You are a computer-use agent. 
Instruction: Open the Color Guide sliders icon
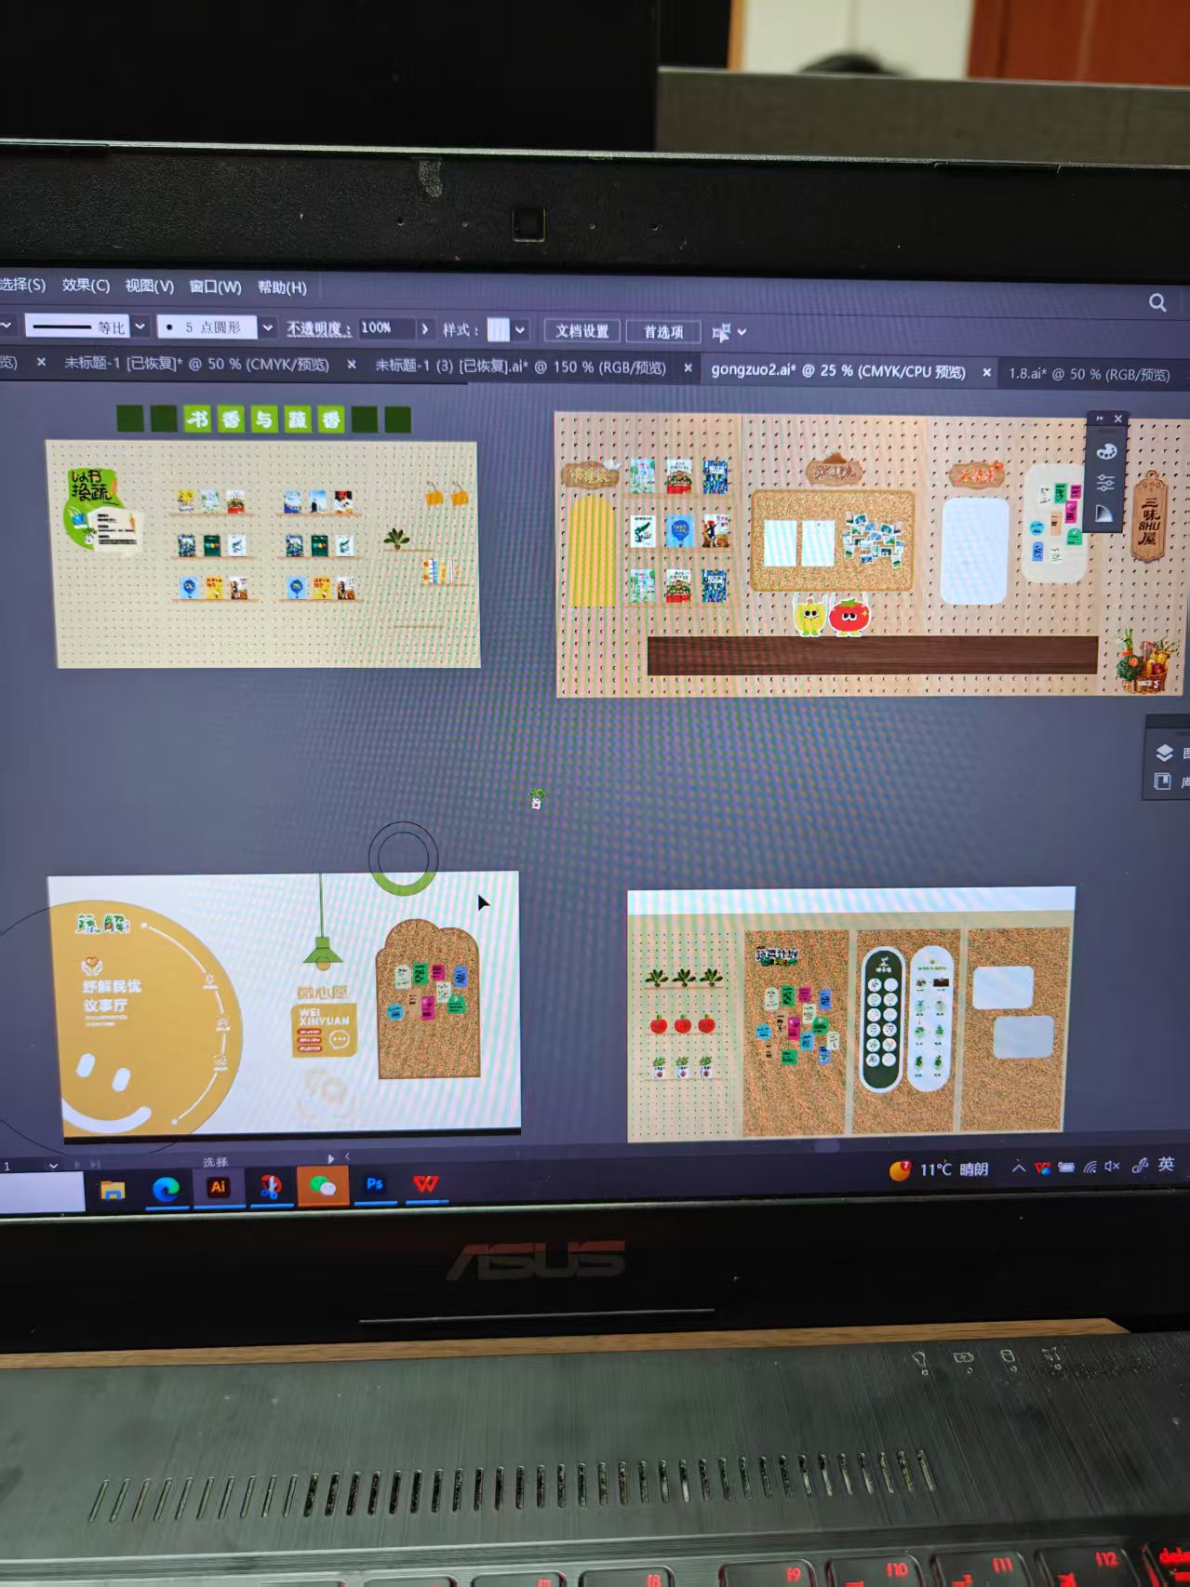tap(1105, 483)
